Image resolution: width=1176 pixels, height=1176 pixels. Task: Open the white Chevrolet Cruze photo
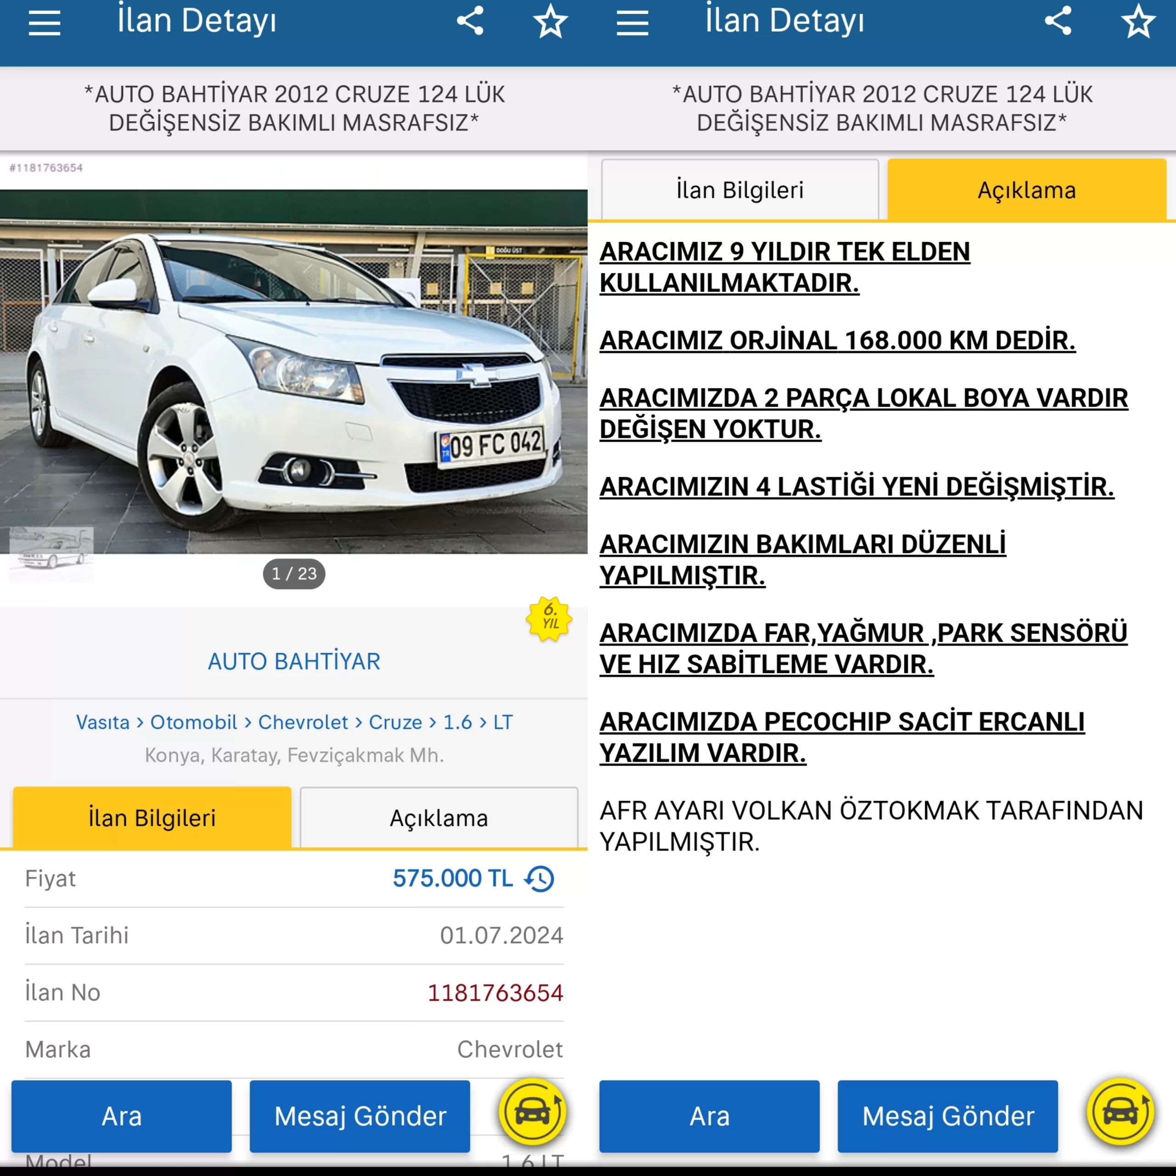tap(294, 371)
